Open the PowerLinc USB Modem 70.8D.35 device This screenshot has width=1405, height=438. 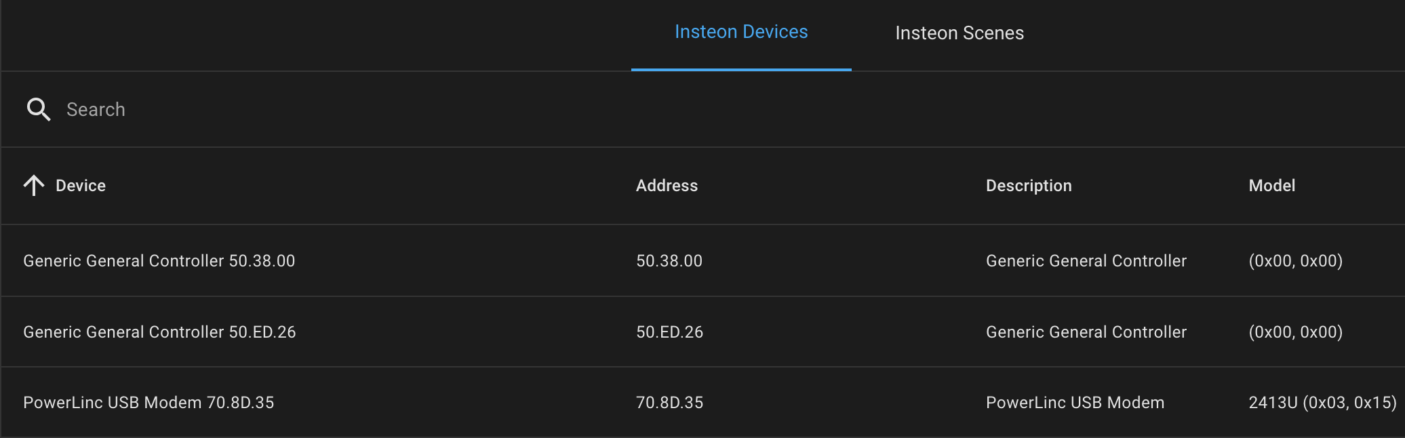point(149,402)
